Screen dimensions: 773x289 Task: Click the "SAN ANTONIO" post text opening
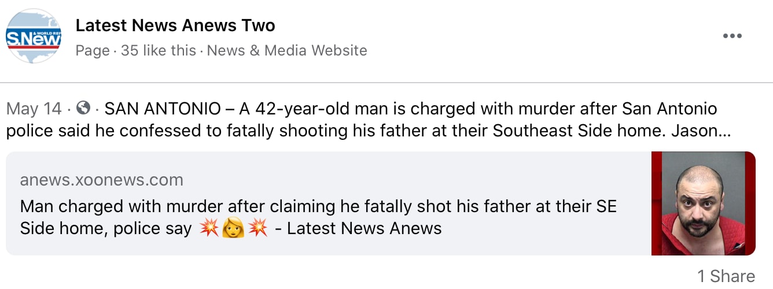163,109
